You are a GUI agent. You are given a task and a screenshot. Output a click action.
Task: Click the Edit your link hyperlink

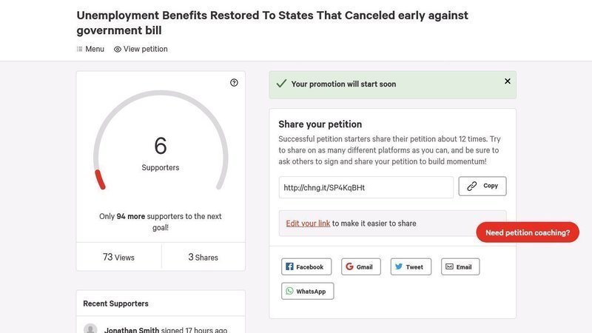[x=308, y=223]
